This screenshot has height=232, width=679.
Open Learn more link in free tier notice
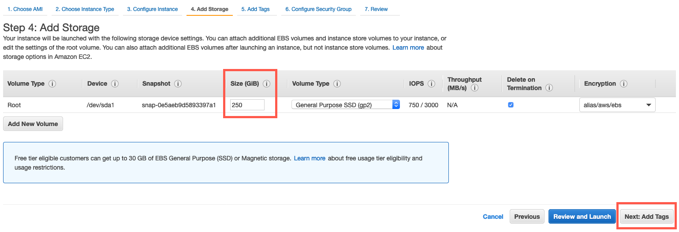point(310,158)
